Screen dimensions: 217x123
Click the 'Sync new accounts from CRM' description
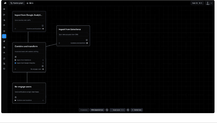[x=69, y=35]
